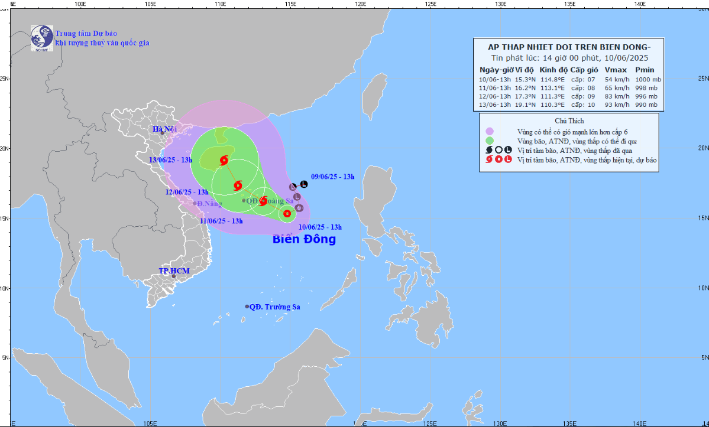Click the '12/06/25 - 13h' track label
This screenshot has height=427, width=709.
point(187,193)
